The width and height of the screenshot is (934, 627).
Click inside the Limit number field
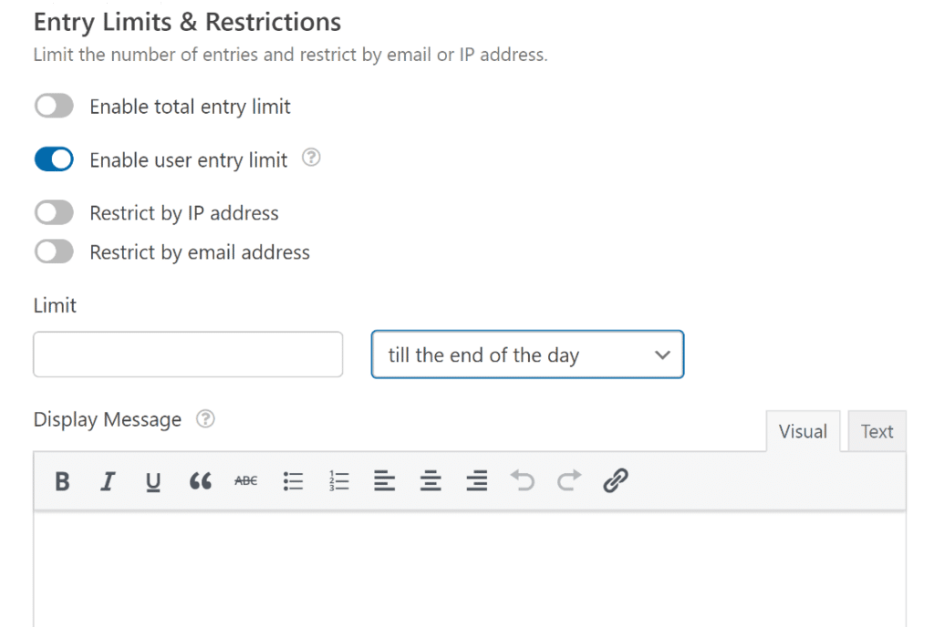pyautogui.click(x=187, y=355)
